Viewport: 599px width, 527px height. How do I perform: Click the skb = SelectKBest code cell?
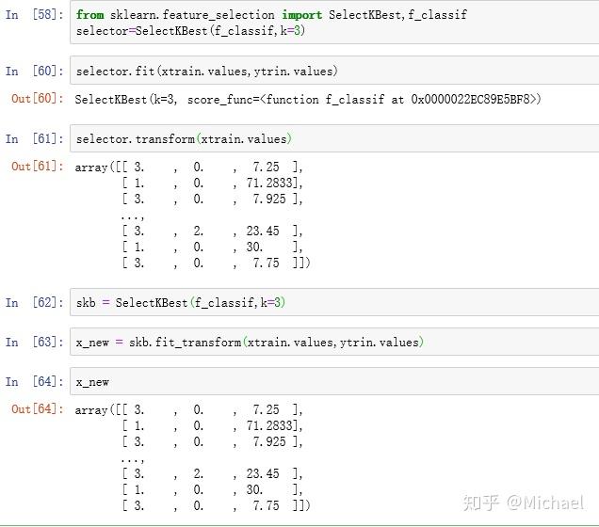pyautogui.click(x=330, y=303)
